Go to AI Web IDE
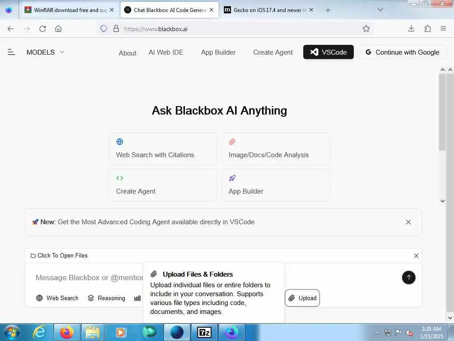The width and height of the screenshot is (454, 341). click(166, 52)
